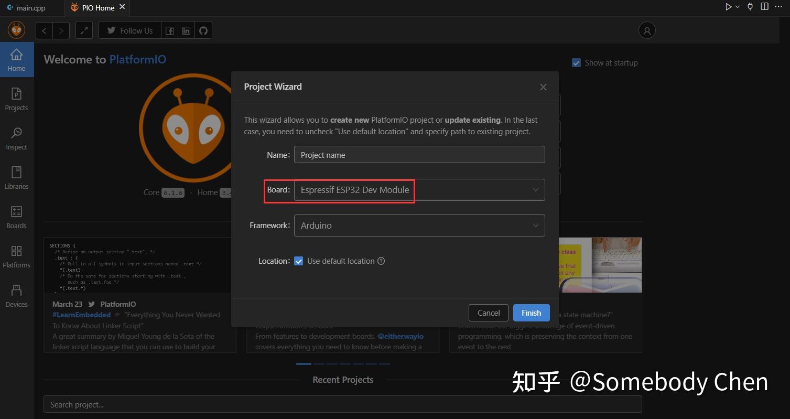Click the expand fullscreen arrows icon

click(84, 30)
